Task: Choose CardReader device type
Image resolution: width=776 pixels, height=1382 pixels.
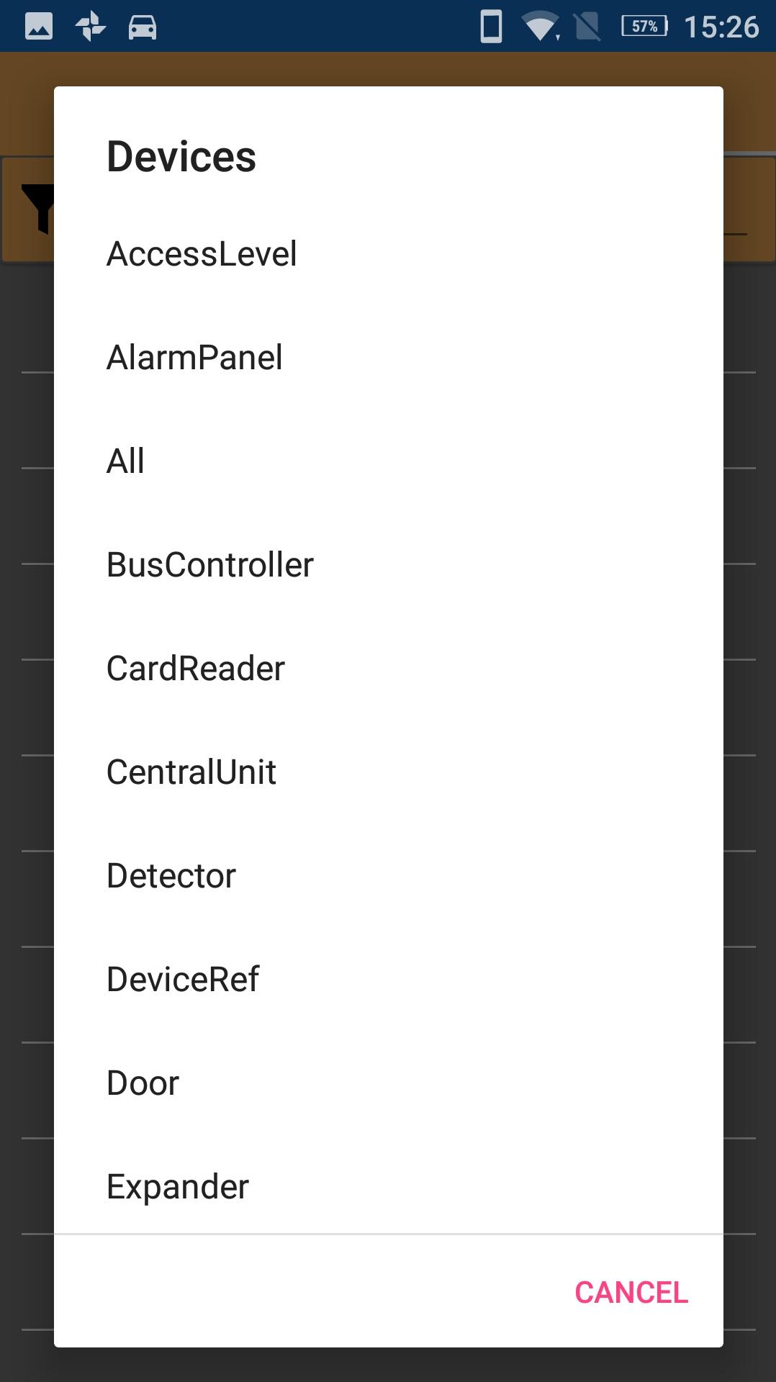Action: (196, 669)
